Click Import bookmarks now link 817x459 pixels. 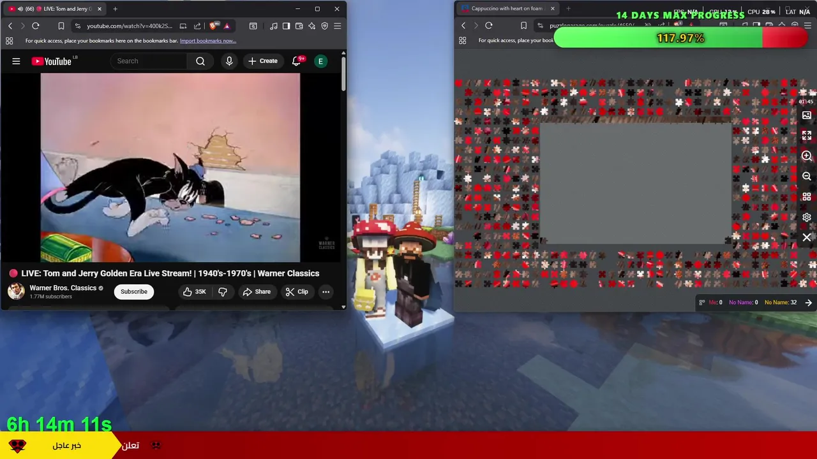click(x=208, y=41)
